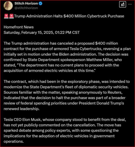The image size is (135, 147).
Task: Select the Homefront News line
Action: tap(18, 27)
